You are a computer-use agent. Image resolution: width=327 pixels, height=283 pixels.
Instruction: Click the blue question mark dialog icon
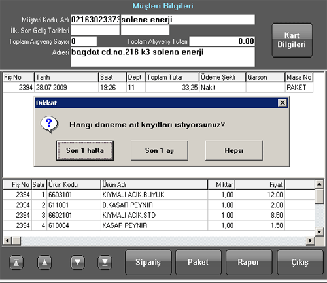pos(49,124)
